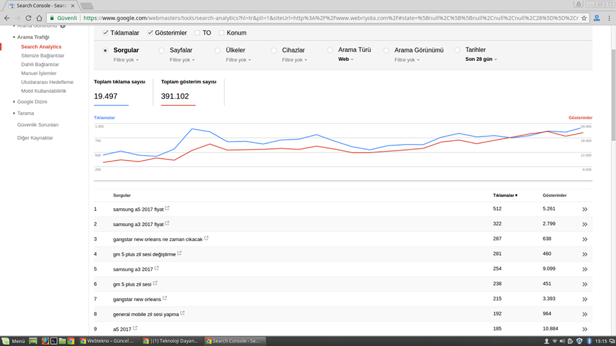Enable the TO checkbox
Image resolution: width=616 pixels, height=346 pixels.
(x=197, y=33)
